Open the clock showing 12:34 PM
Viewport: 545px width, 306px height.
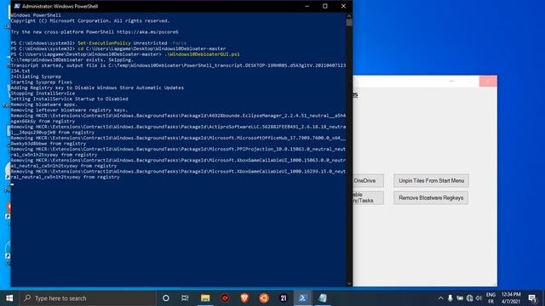point(511,298)
